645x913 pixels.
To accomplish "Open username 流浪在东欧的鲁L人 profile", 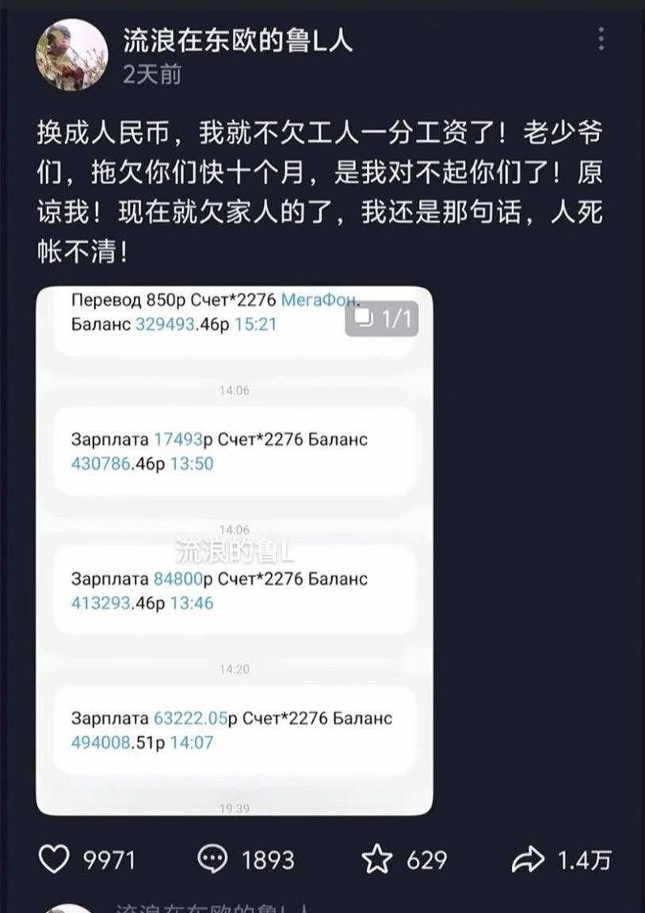I will point(238,40).
